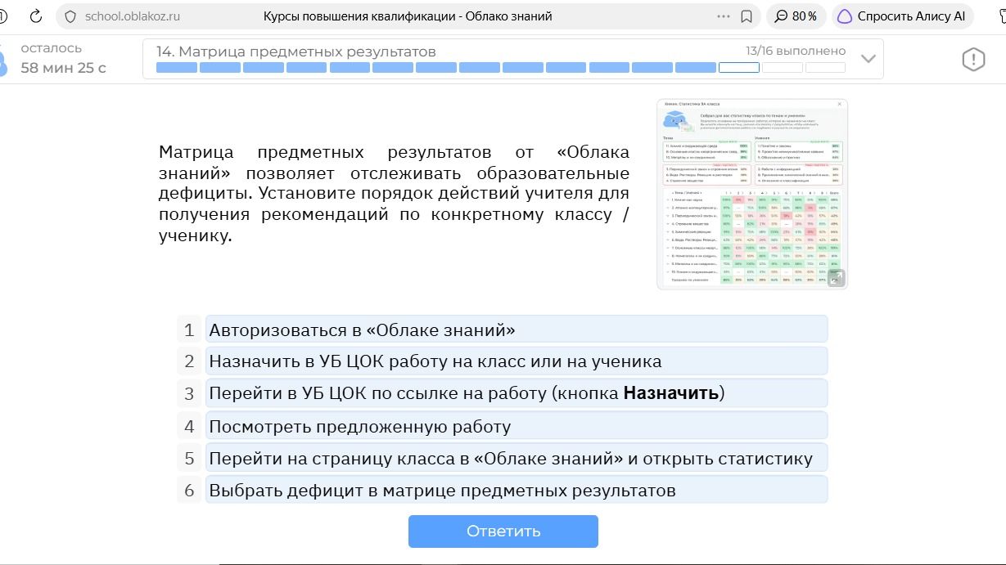The height and width of the screenshot is (565, 1006).
Task: Click the question text about Матрица предметных результатов
Action: (x=394, y=194)
